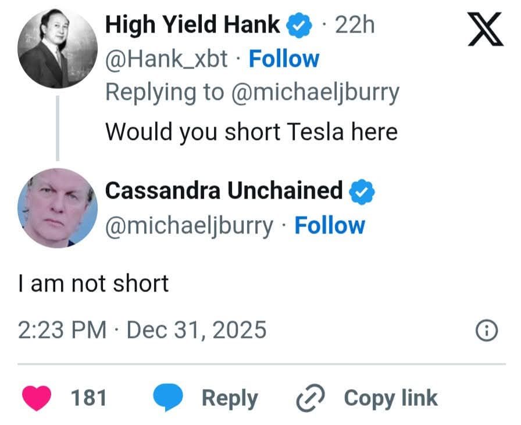Open the 2:23 PM Dec 31, 2025 timestamp
Screen dimensions: 521x425
tap(142, 330)
